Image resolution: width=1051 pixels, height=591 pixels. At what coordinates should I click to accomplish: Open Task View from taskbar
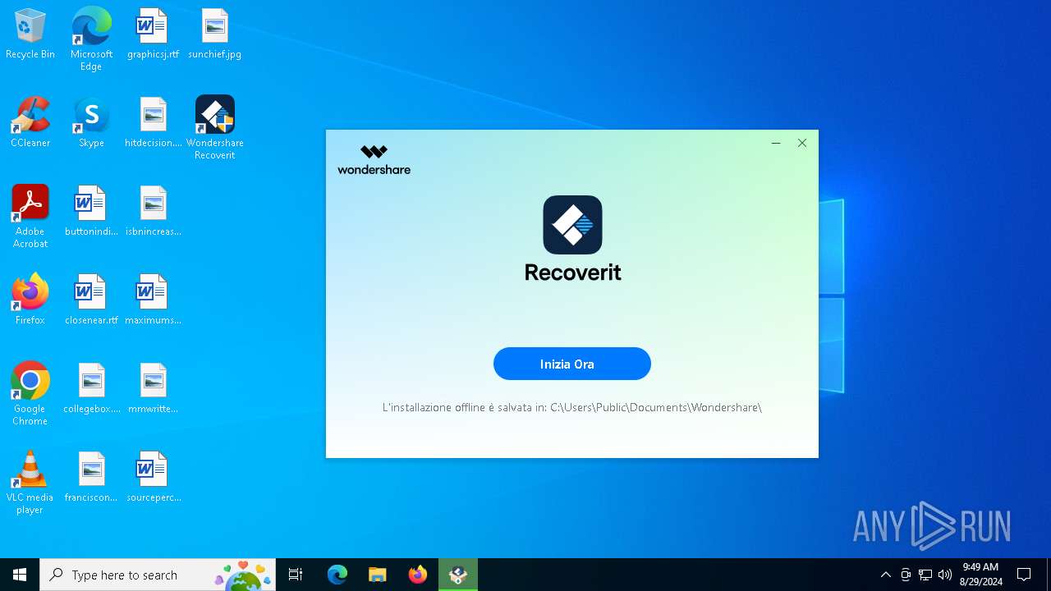[x=296, y=575]
